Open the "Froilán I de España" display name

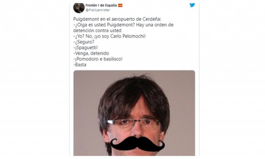(101, 5)
